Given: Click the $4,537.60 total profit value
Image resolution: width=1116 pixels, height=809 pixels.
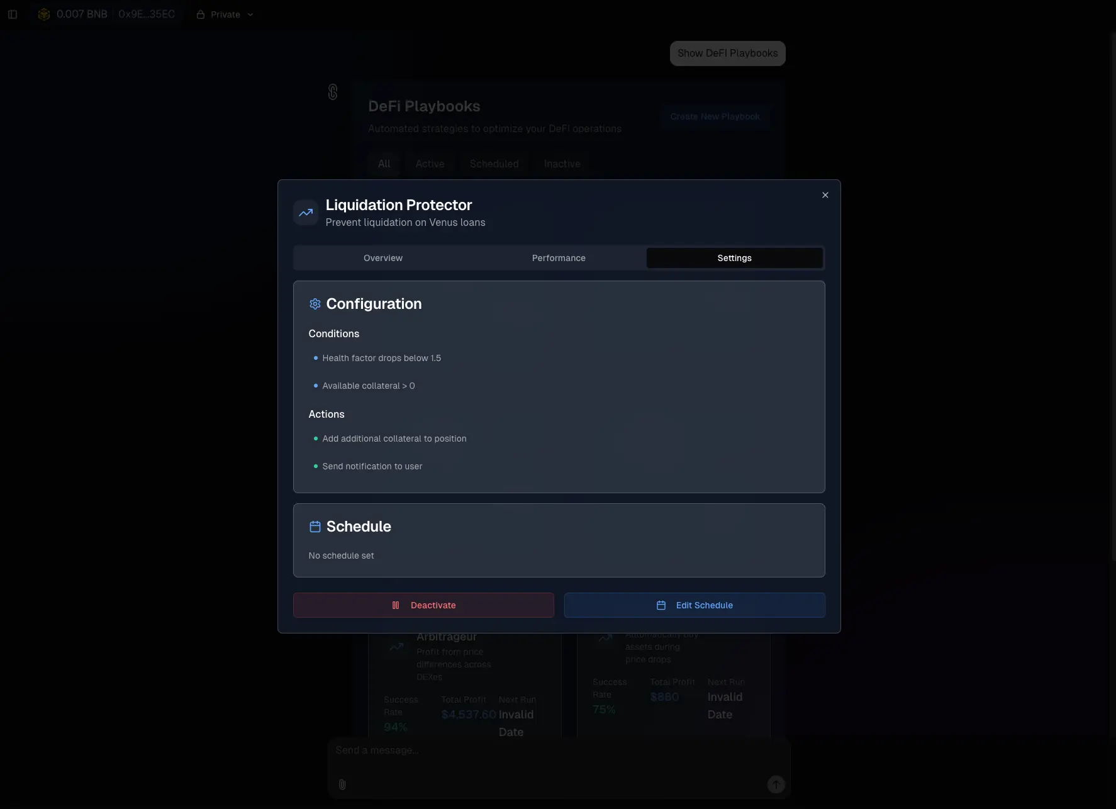Looking at the screenshot, I should 469,715.
